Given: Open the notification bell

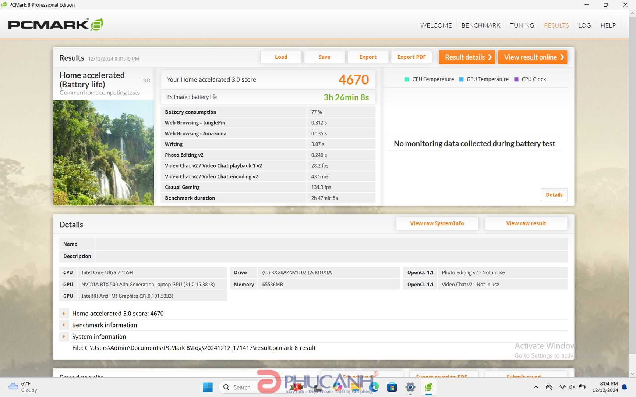Looking at the screenshot, I should 625,387.
